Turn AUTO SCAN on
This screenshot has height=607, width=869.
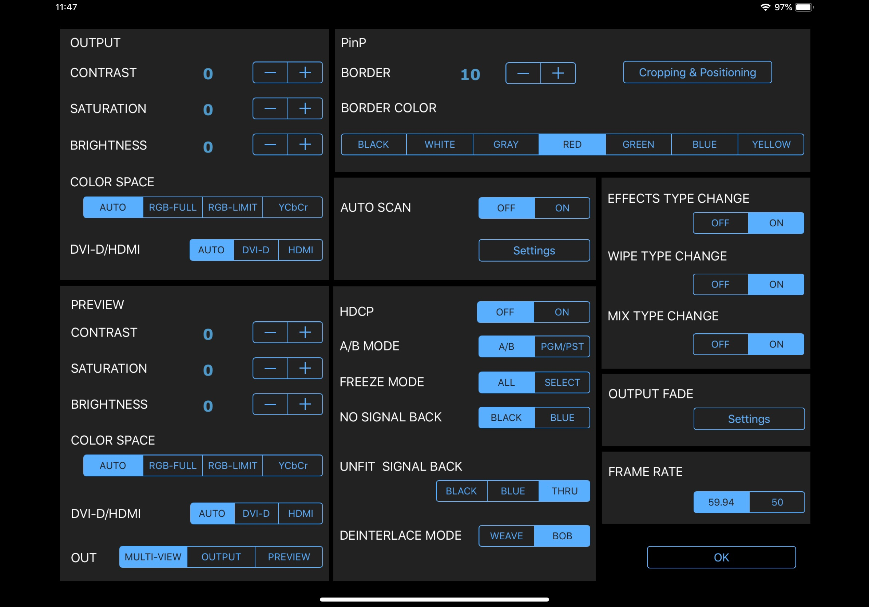click(x=562, y=208)
